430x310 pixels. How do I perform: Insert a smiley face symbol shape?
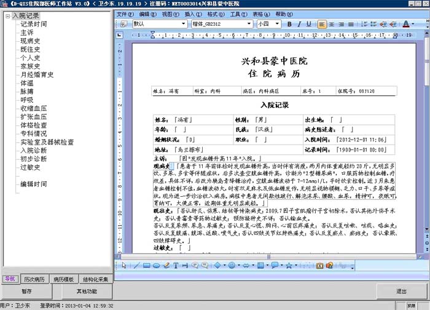pos(232,265)
